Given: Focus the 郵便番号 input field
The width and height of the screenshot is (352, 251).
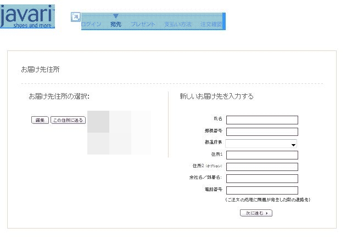Looking at the screenshot, I should (262, 132).
